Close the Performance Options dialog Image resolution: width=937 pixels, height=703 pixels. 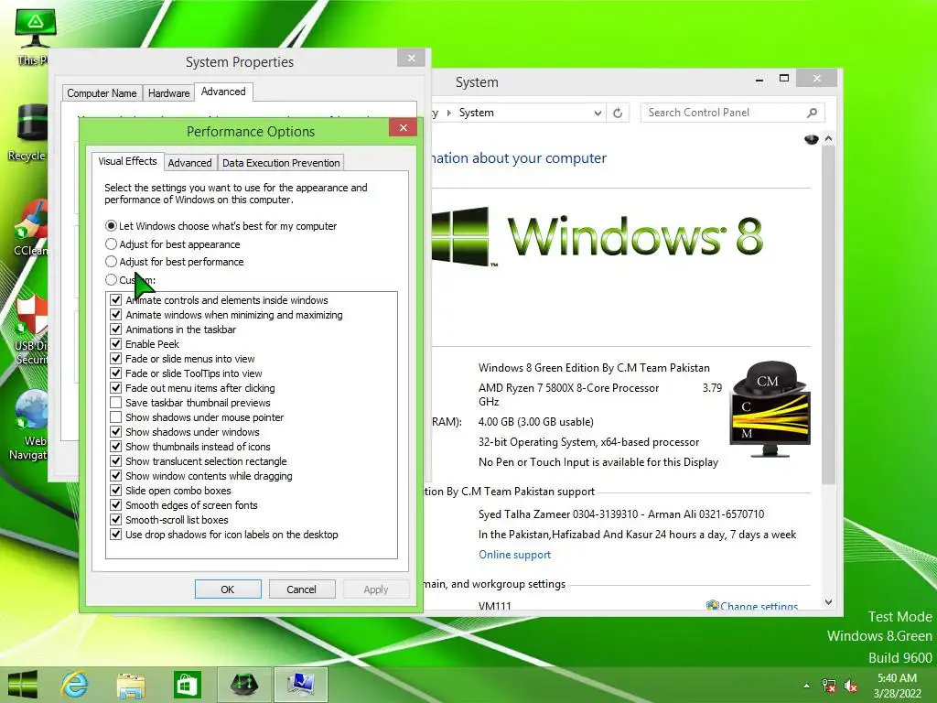(404, 127)
